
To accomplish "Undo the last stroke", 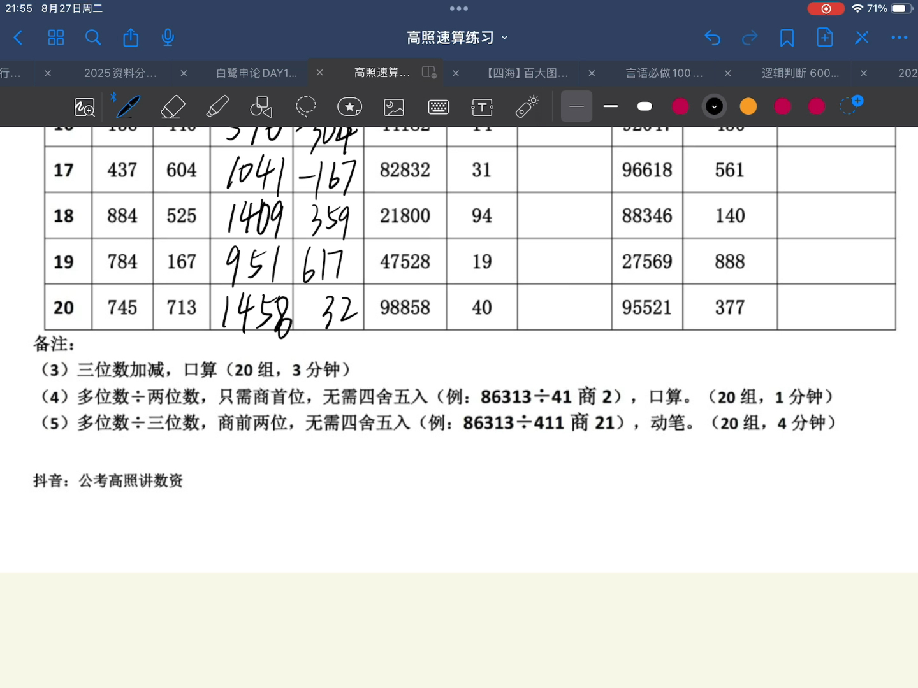I will (713, 38).
